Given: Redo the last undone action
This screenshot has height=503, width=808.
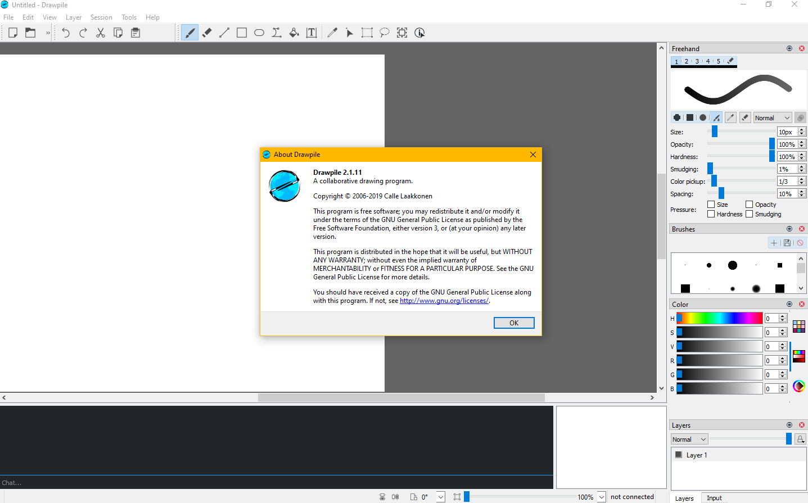Looking at the screenshot, I should point(83,33).
